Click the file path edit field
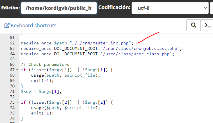 point(59,8)
